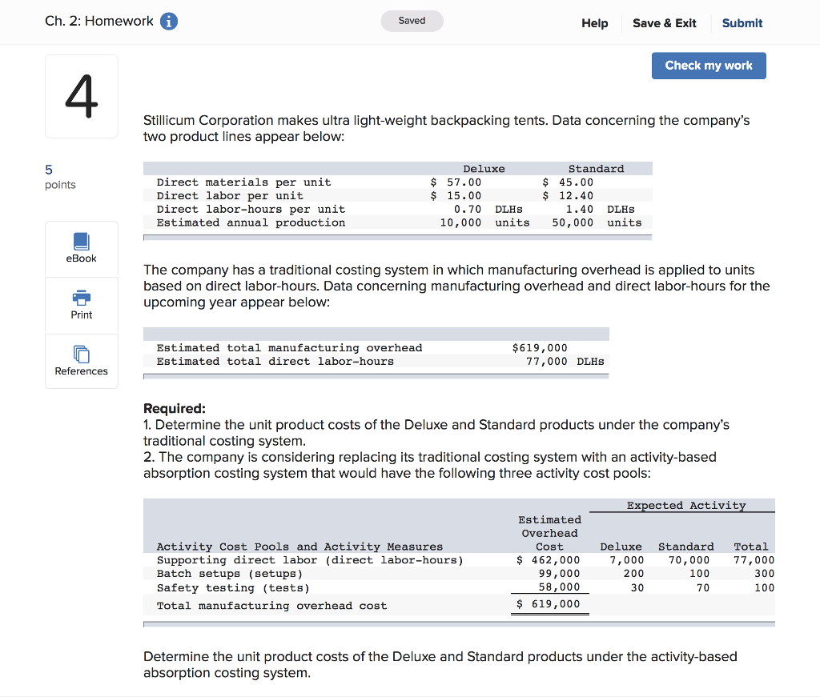Select question number 4

tap(81, 96)
